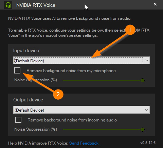
Task: Click the NVIDIA RTX Voice title text
Action: point(36,5)
